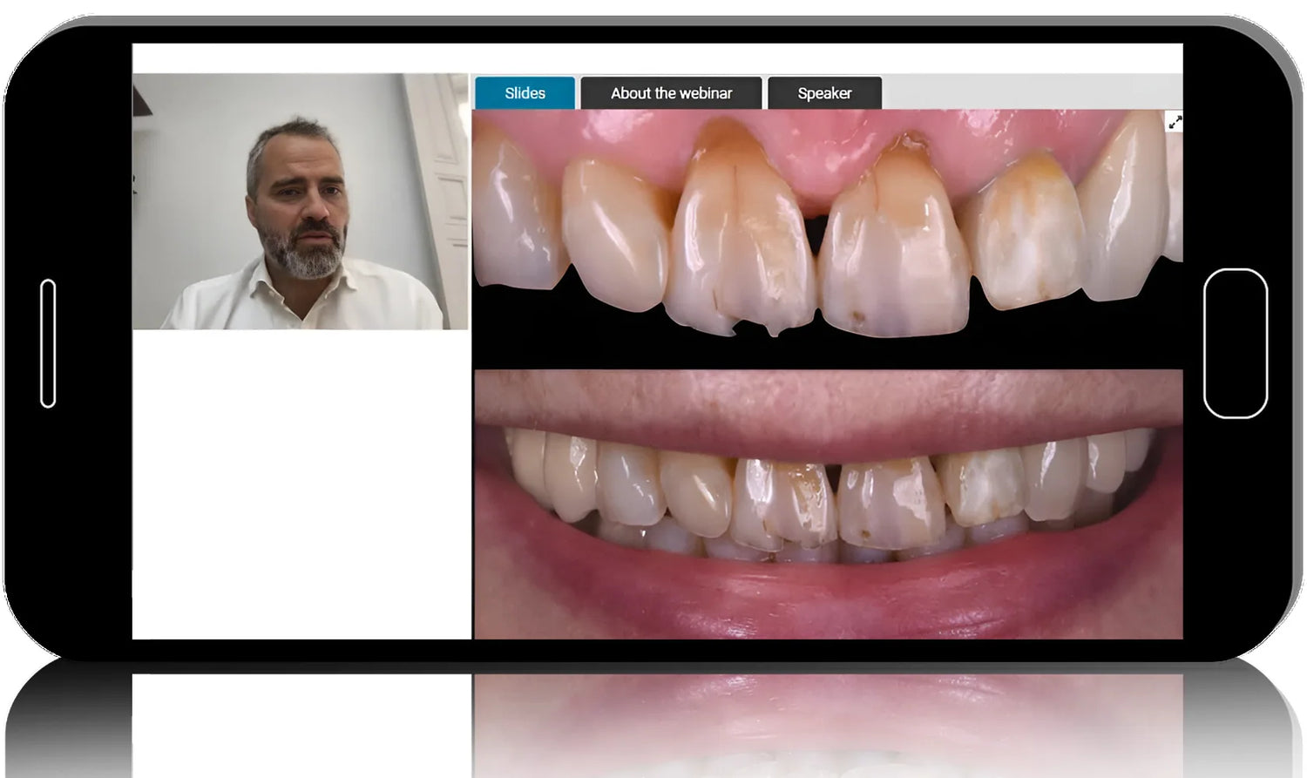The height and width of the screenshot is (778, 1307).
Task: Select the Speaker tab
Action: [824, 93]
